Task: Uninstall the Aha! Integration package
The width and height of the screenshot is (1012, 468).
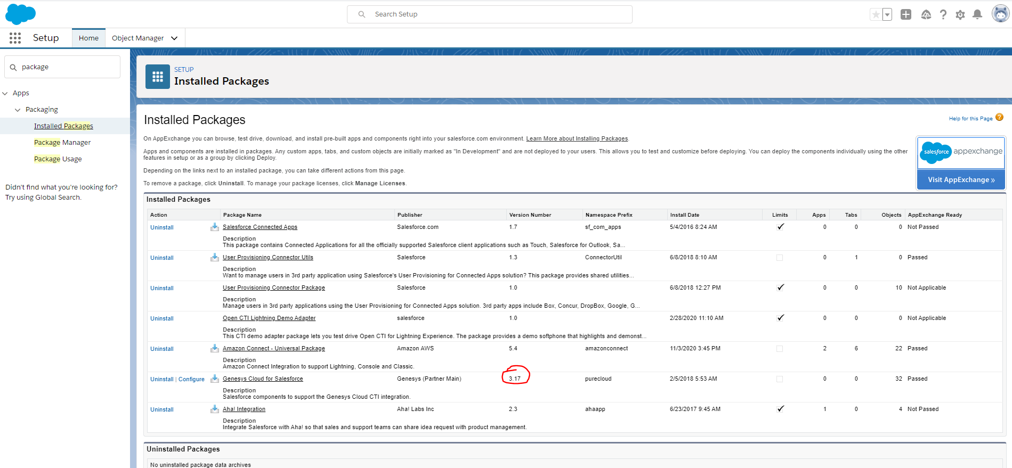Action: coord(162,409)
